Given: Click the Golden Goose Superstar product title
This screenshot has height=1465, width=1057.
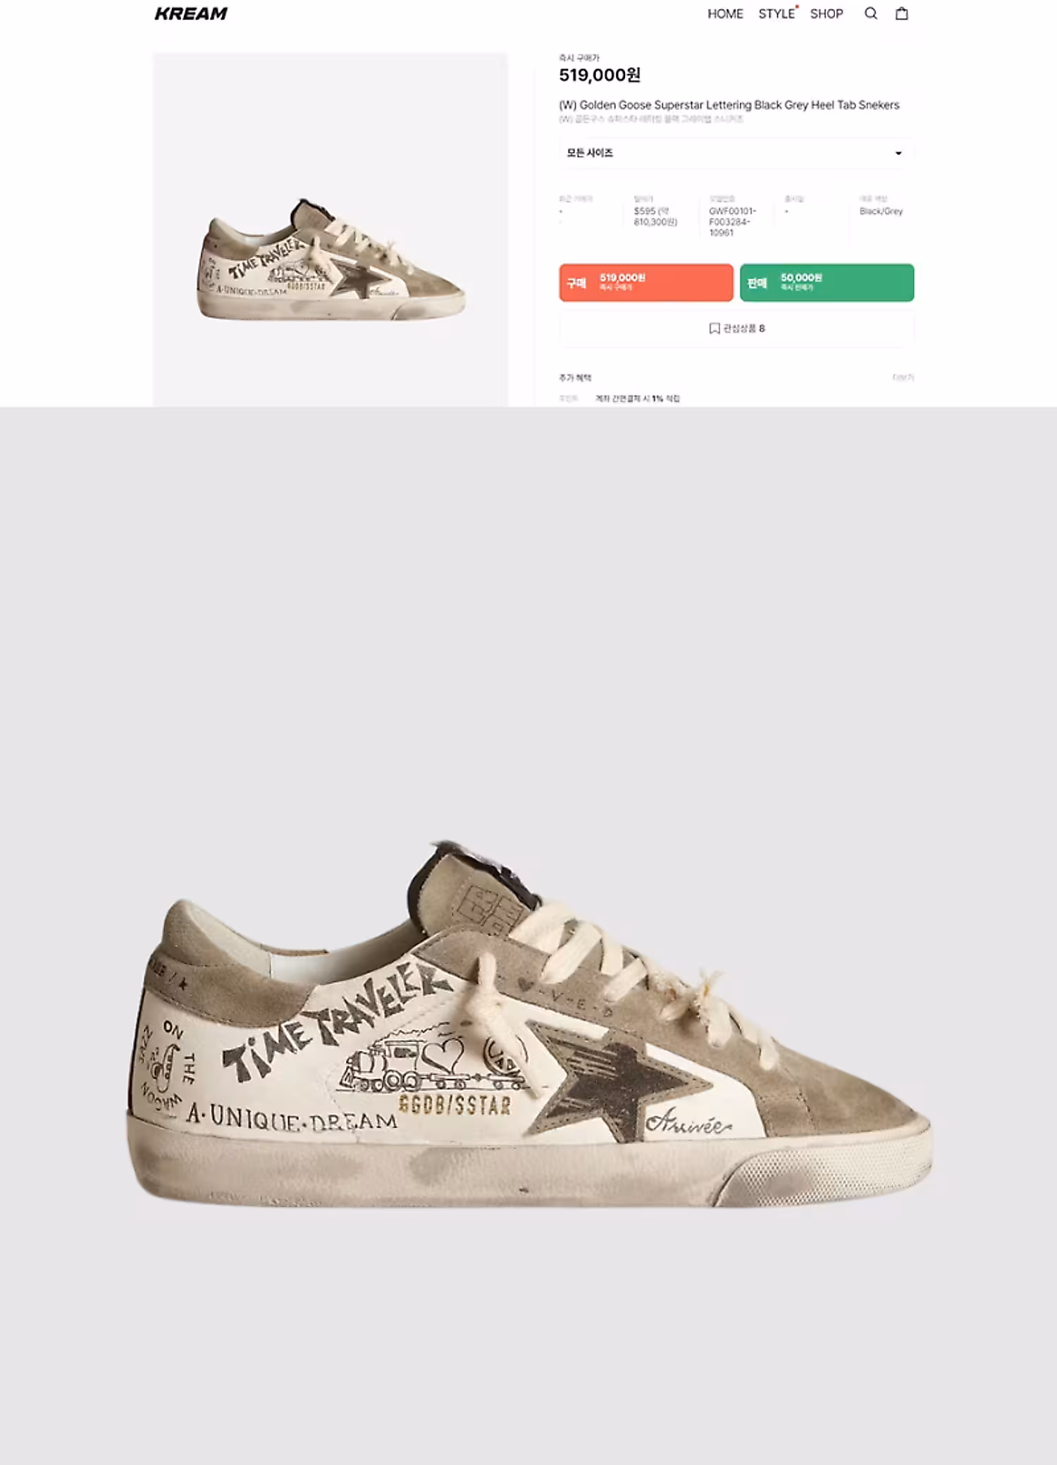Looking at the screenshot, I should coord(729,105).
